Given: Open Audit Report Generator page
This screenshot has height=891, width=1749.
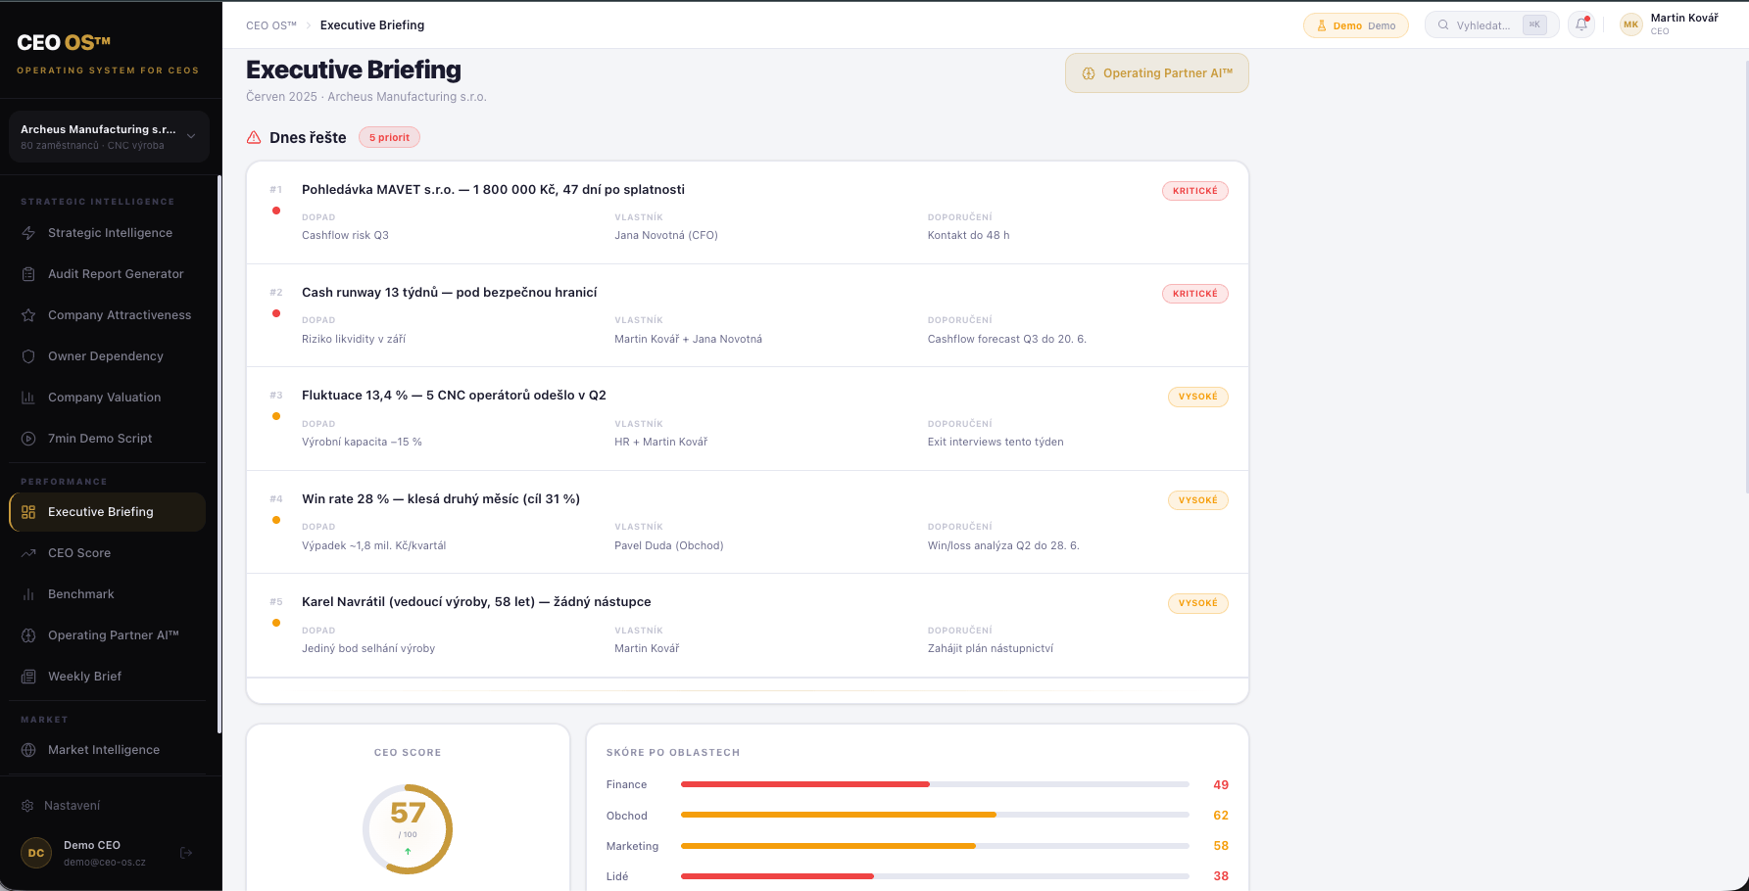Looking at the screenshot, I should coord(108,274).
